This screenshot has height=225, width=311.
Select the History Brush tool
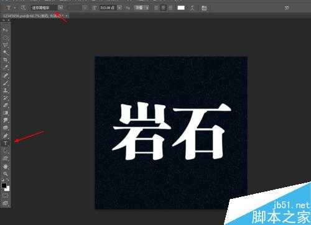(6, 98)
